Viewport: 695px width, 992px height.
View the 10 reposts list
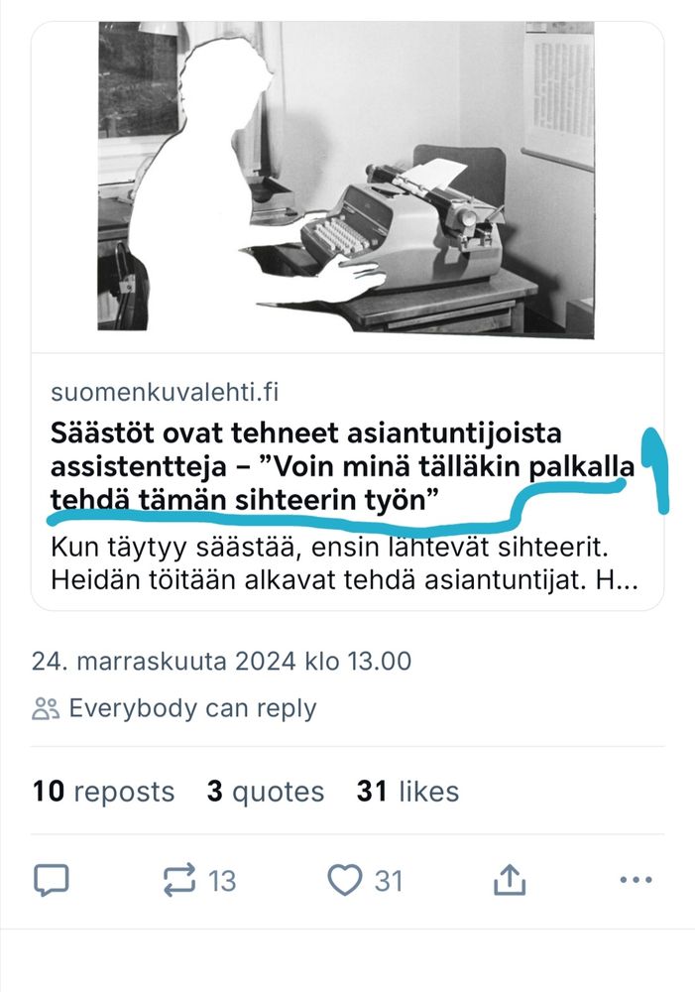103,792
